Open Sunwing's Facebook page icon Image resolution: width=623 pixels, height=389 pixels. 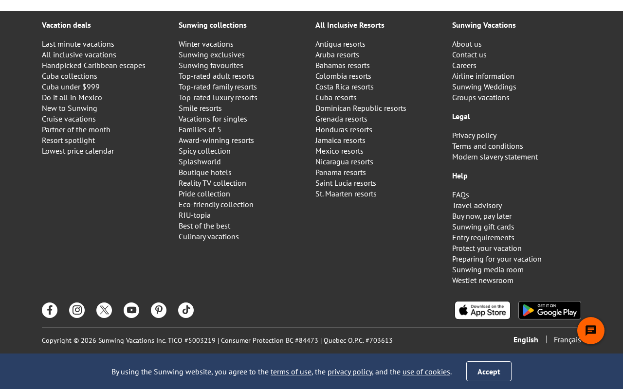pos(50,310)
